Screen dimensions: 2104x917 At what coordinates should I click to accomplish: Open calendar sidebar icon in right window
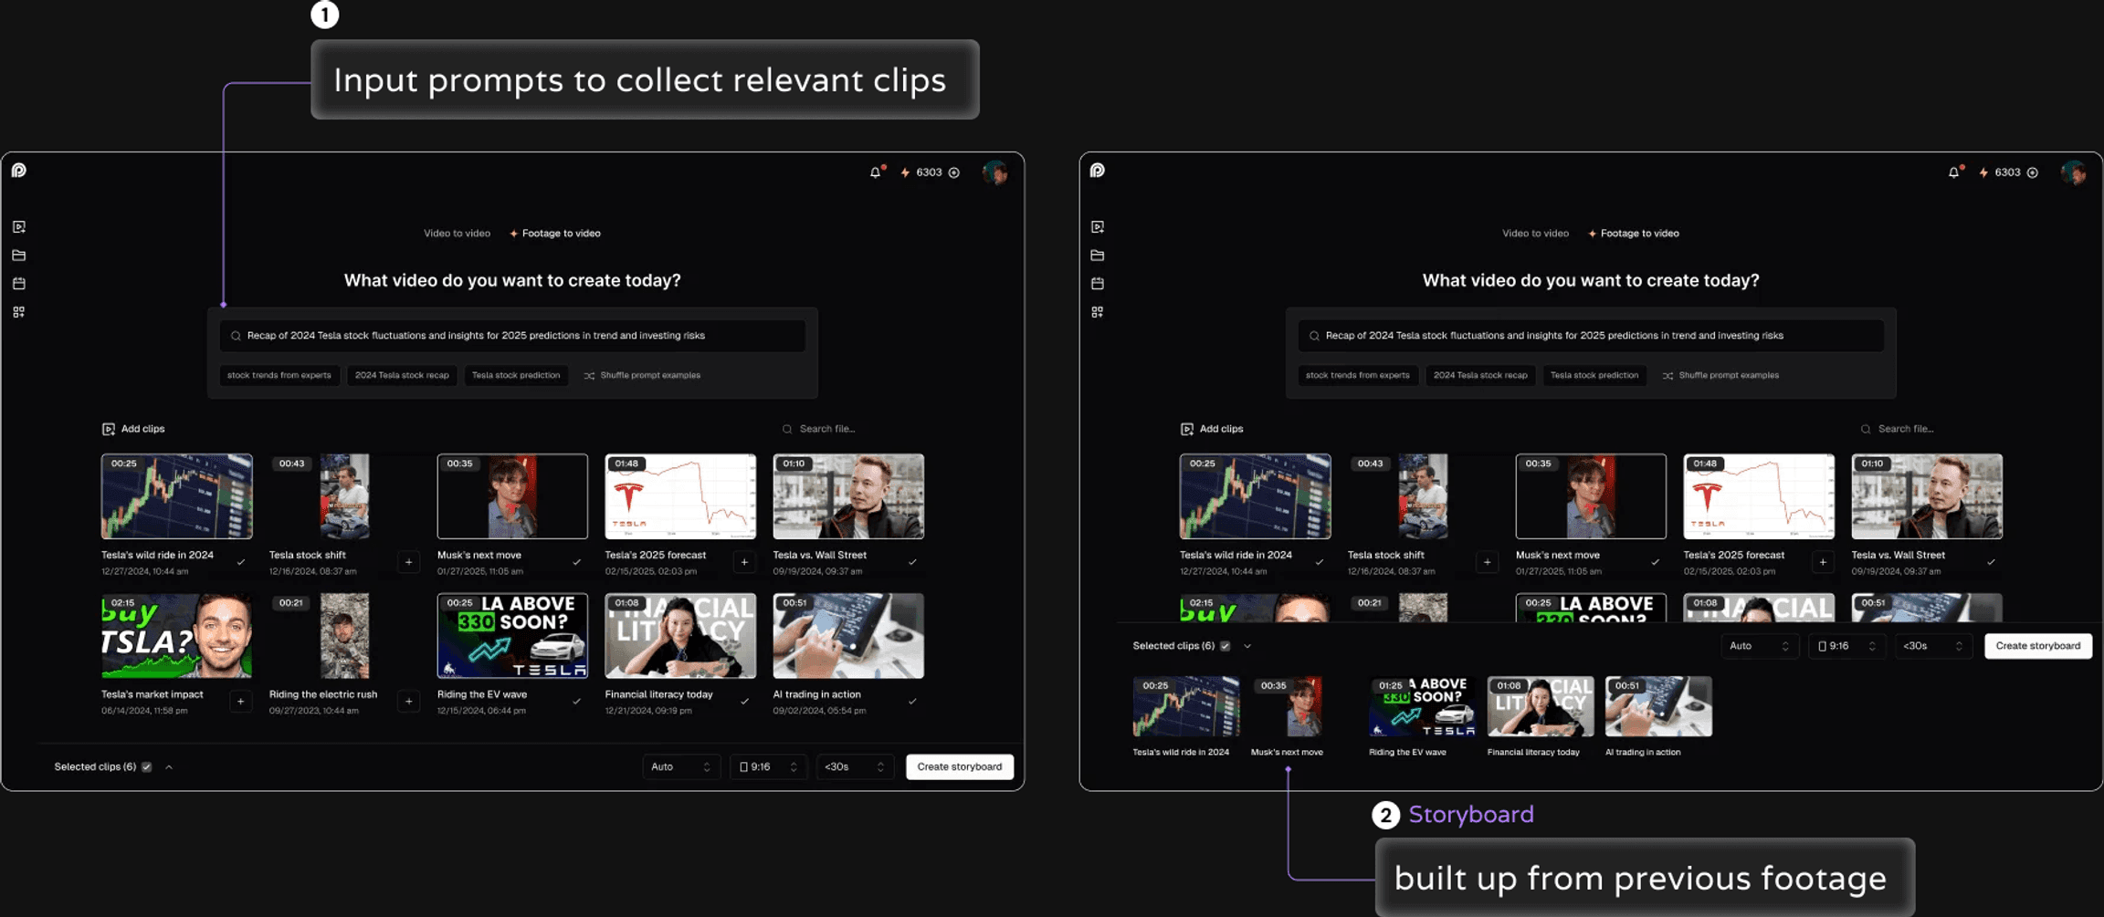pos(1098,284)
